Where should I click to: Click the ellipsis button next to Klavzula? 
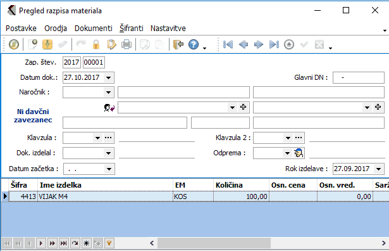pos(108,138)
